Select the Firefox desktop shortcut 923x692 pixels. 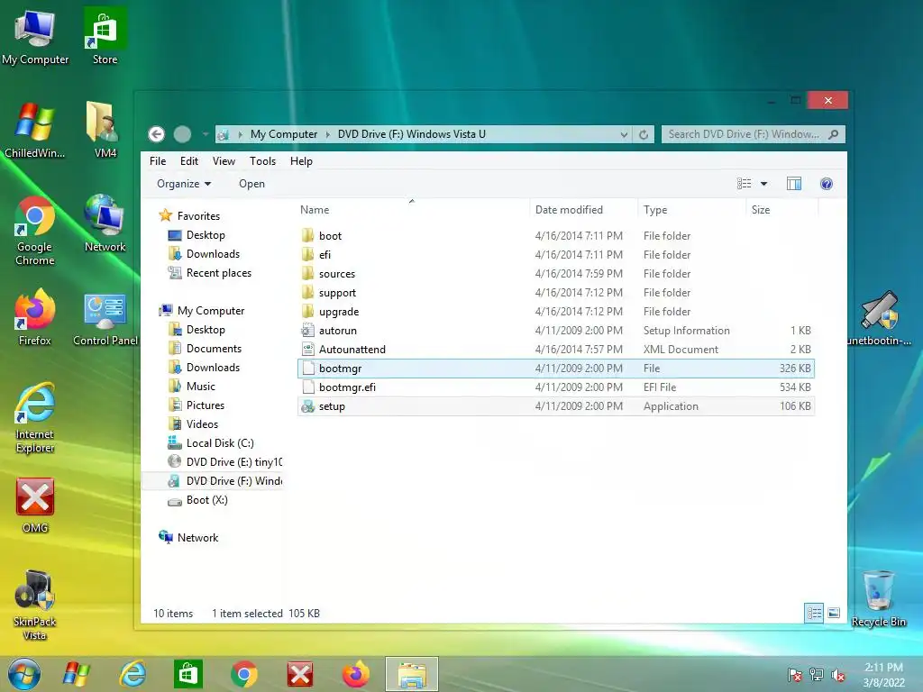click(34, 318)
